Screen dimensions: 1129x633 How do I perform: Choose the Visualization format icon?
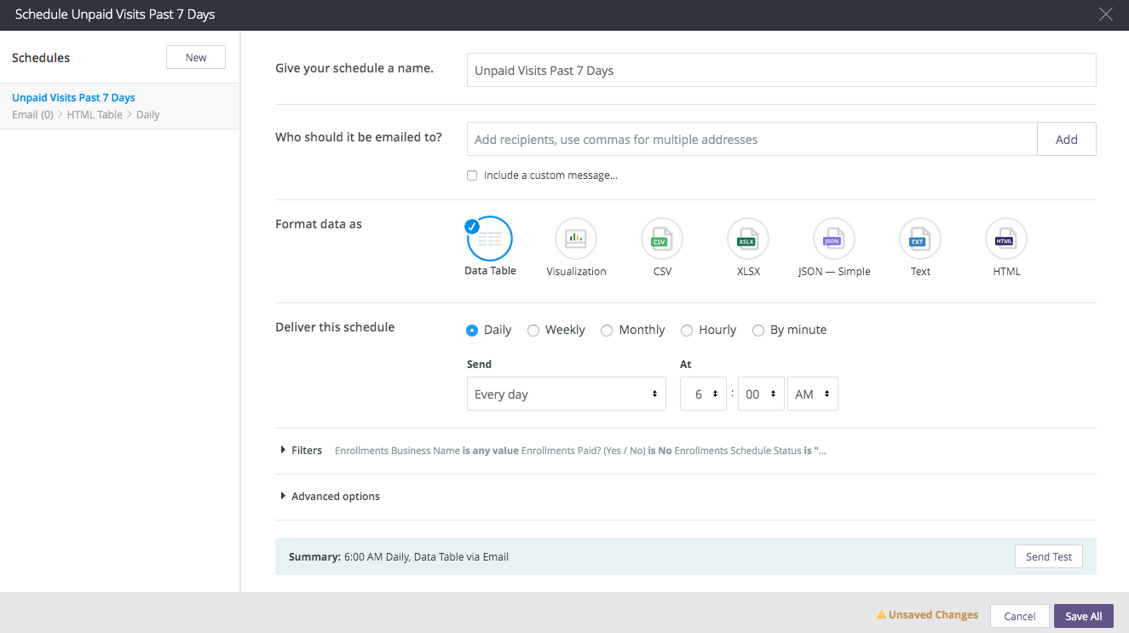click(576, 239)
